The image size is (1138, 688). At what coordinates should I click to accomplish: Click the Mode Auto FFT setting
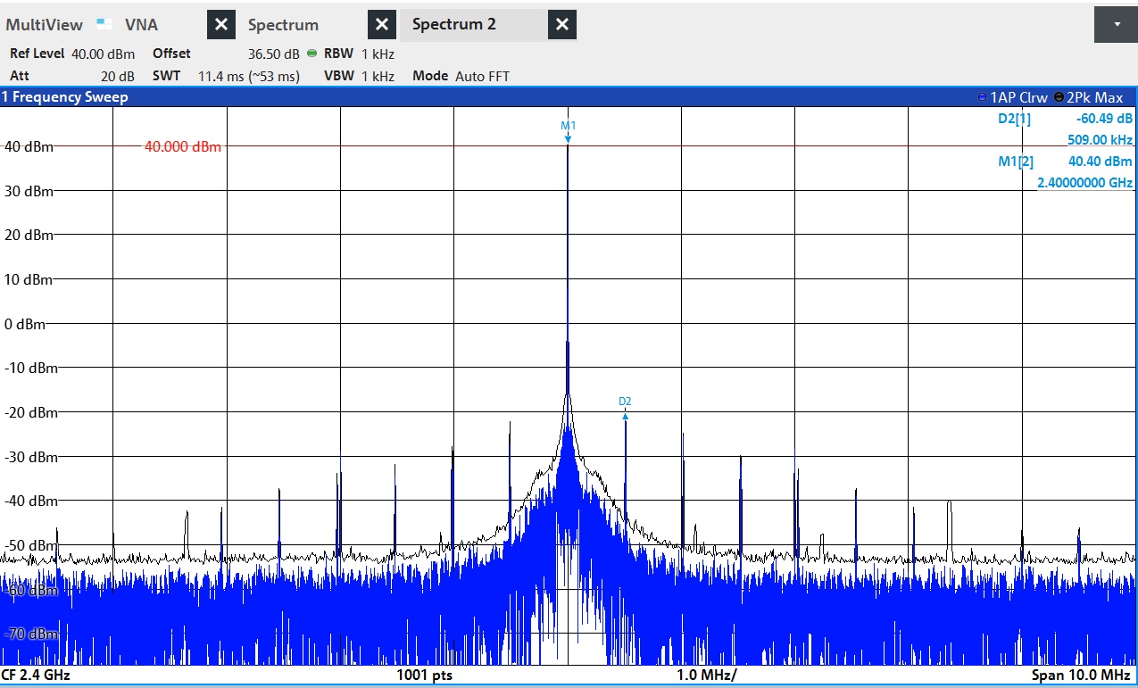coord(461,76)
